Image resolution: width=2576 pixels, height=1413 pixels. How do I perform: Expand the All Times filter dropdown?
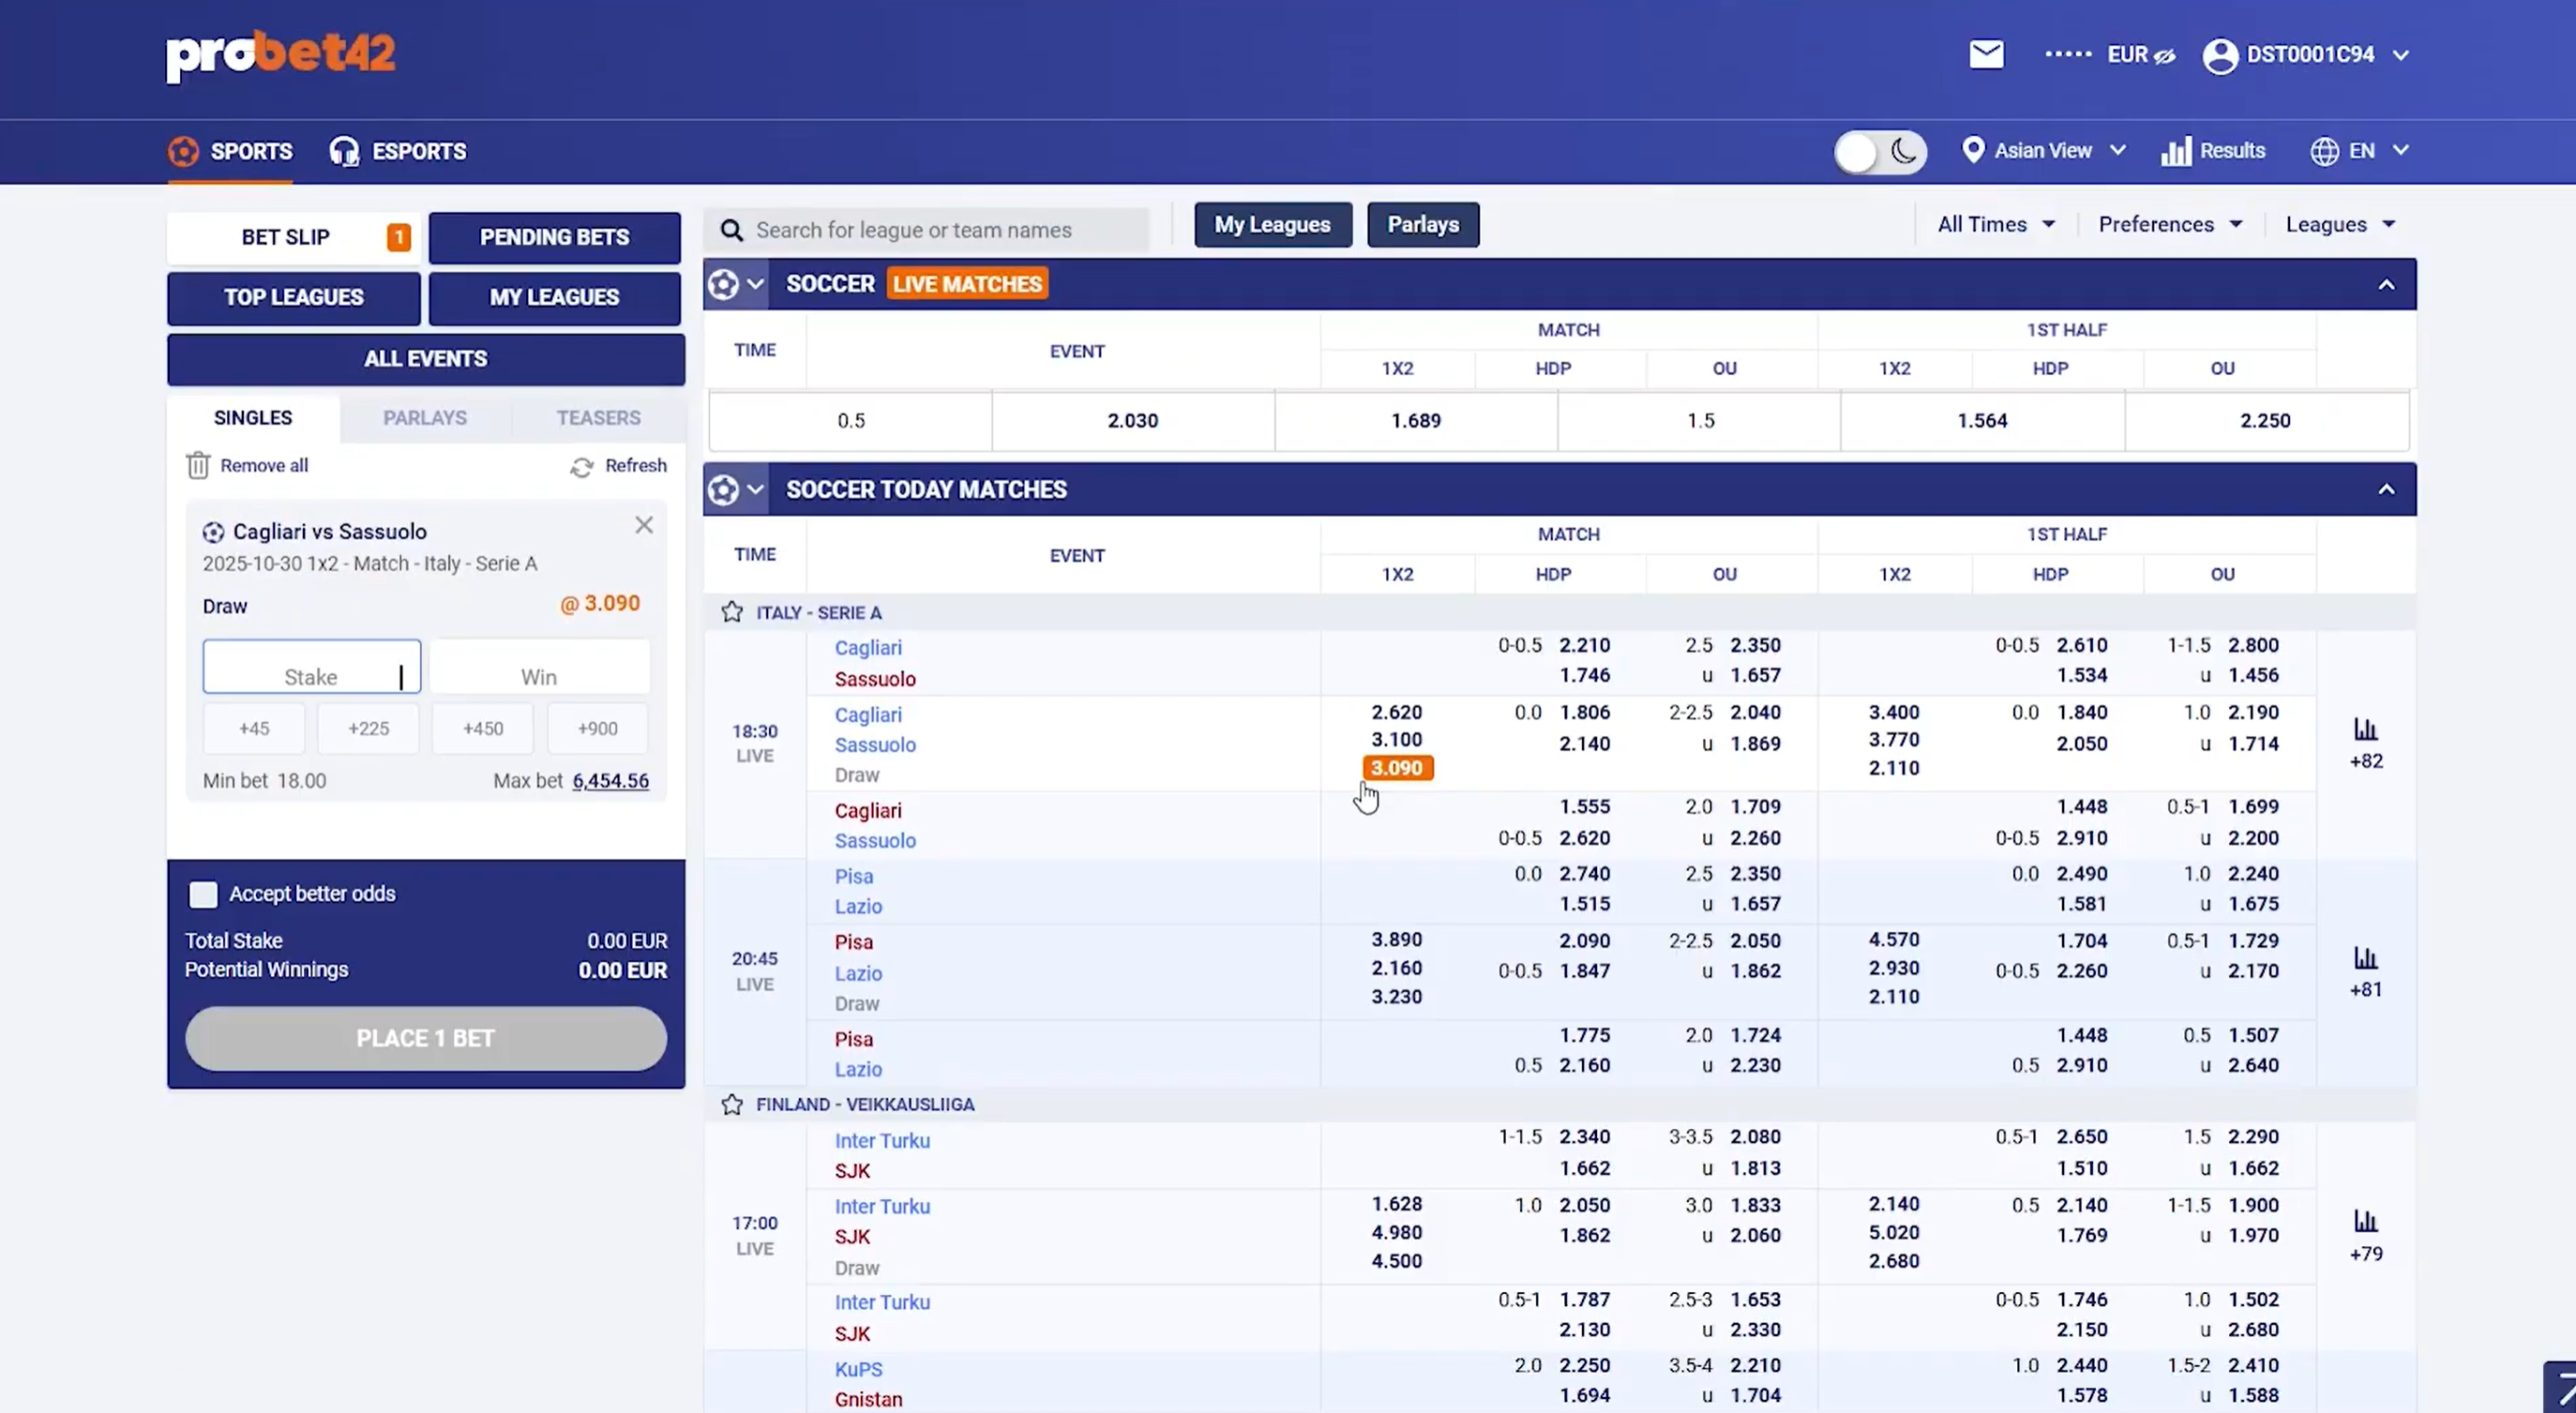click(1996, 225)
